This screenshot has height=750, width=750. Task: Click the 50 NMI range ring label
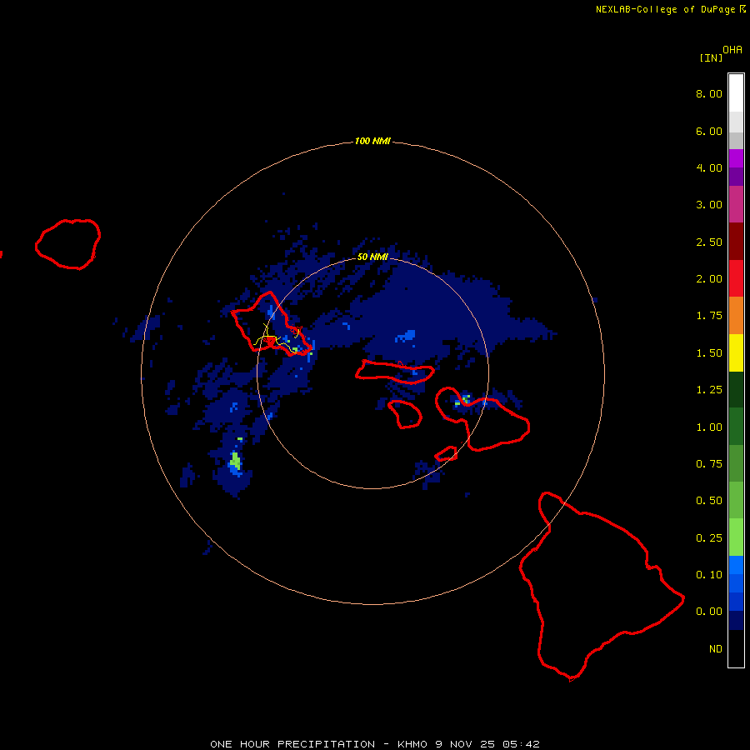tap(372, 257)
